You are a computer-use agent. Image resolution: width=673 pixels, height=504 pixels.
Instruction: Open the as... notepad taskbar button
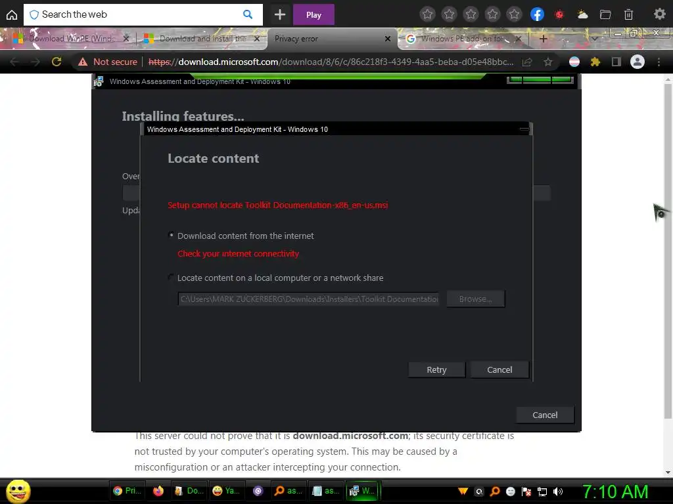[x=326, y=491]
